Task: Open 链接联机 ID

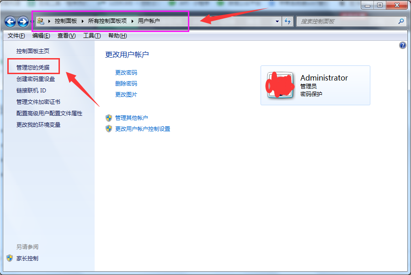Action: coord(31,91)
